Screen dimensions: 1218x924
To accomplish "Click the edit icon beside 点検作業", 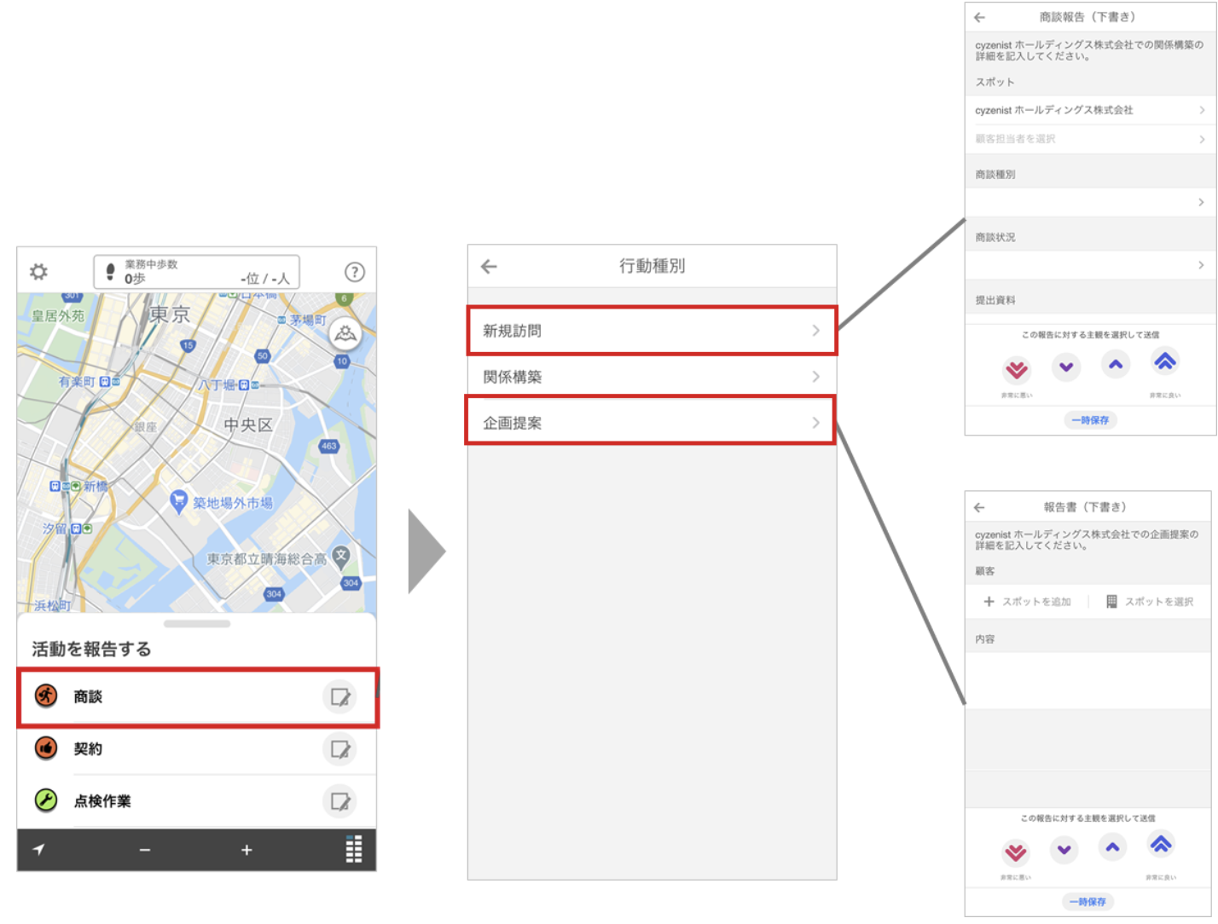I will click(x=339, y=801).
